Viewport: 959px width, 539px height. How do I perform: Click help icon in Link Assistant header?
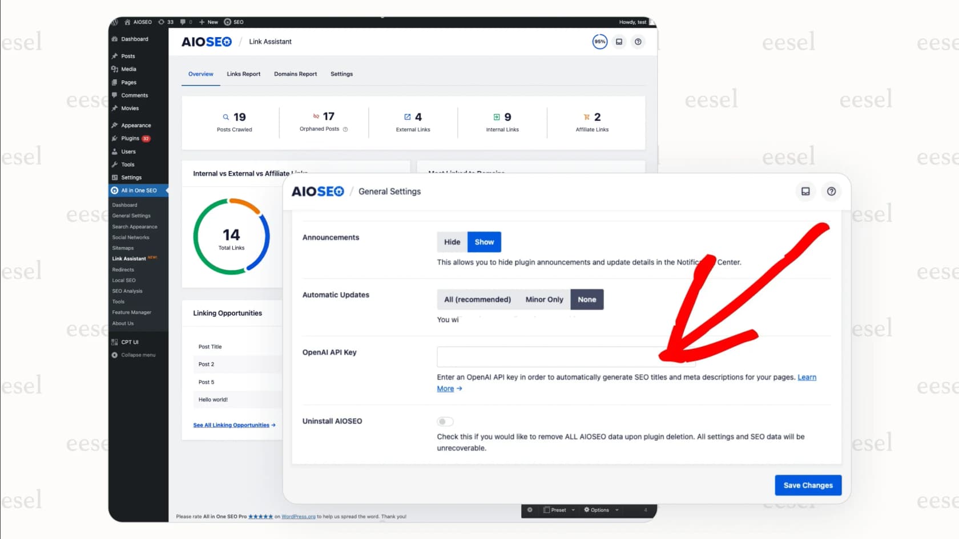tap(638, 42)
